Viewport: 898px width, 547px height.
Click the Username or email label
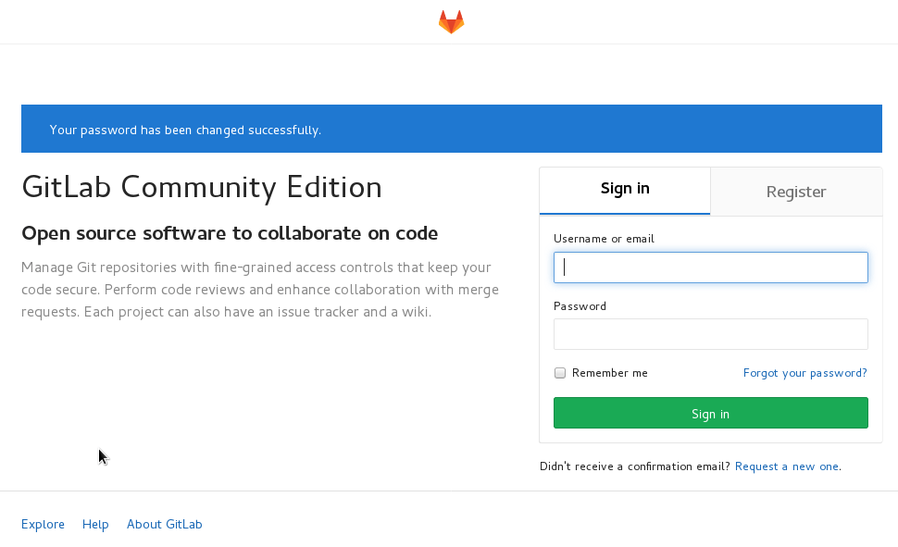[x=604, y=238]
